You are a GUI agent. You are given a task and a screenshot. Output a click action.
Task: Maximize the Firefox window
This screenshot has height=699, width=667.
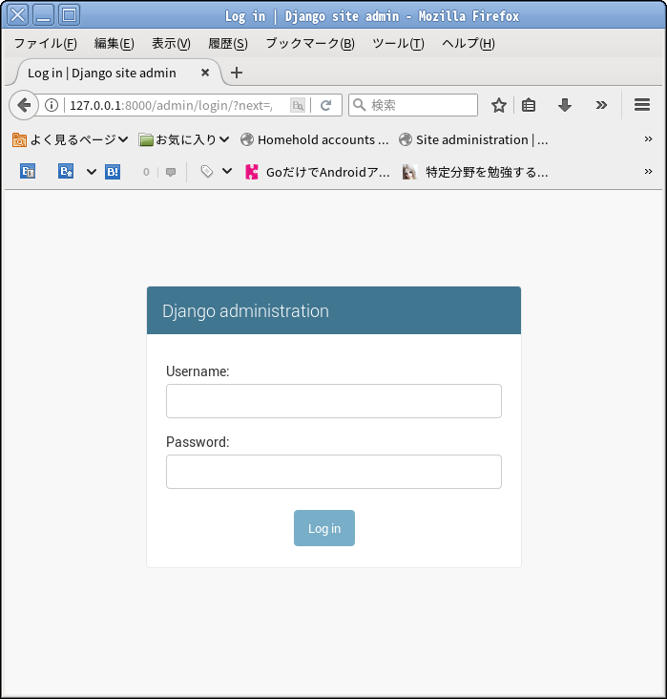[x=69, y=15]
